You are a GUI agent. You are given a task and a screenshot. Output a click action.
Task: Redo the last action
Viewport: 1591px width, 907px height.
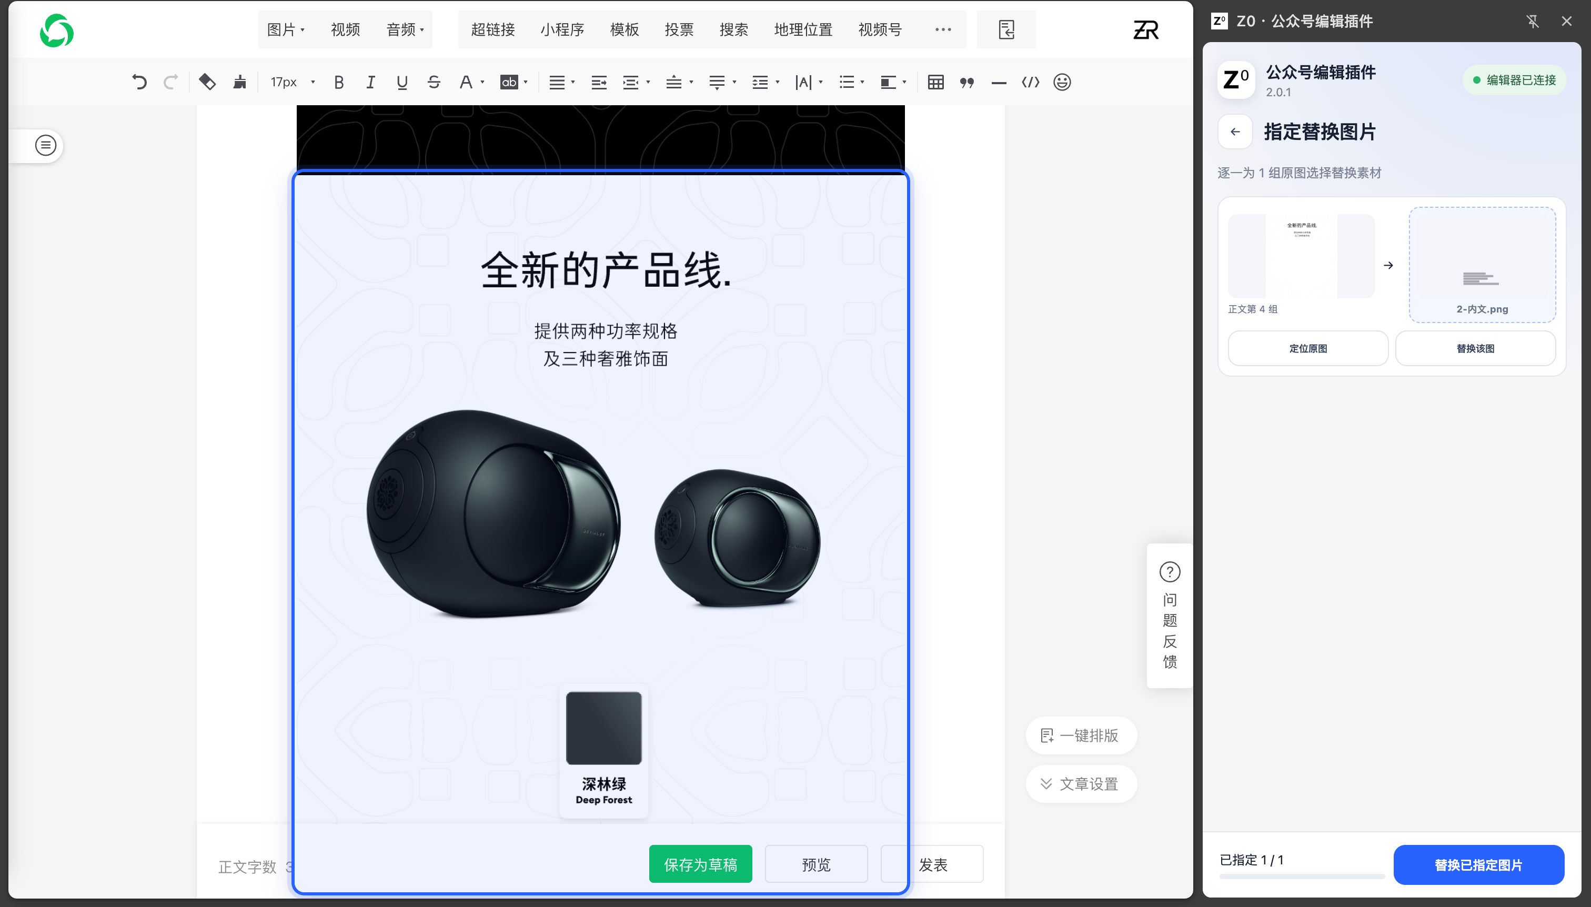click(170, 82)
